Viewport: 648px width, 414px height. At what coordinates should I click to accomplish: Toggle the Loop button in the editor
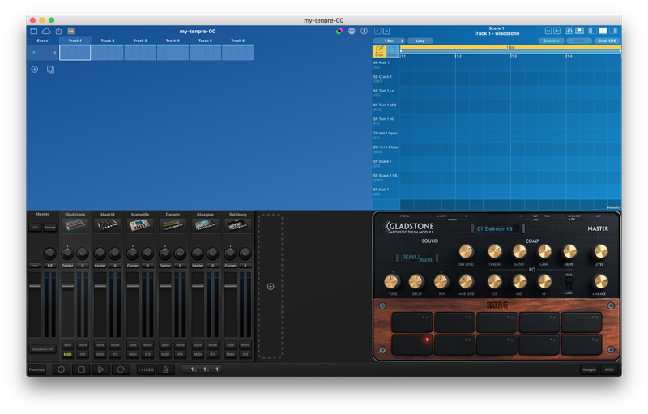[x=420, y=41]
